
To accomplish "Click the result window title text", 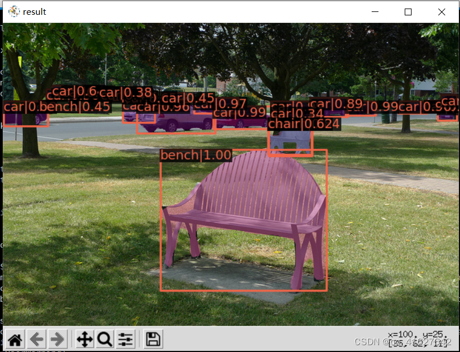I will 35,11.
